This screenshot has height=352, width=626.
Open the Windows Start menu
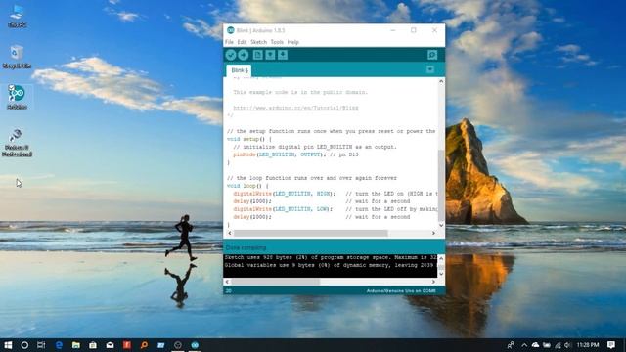tap(8, 345)
